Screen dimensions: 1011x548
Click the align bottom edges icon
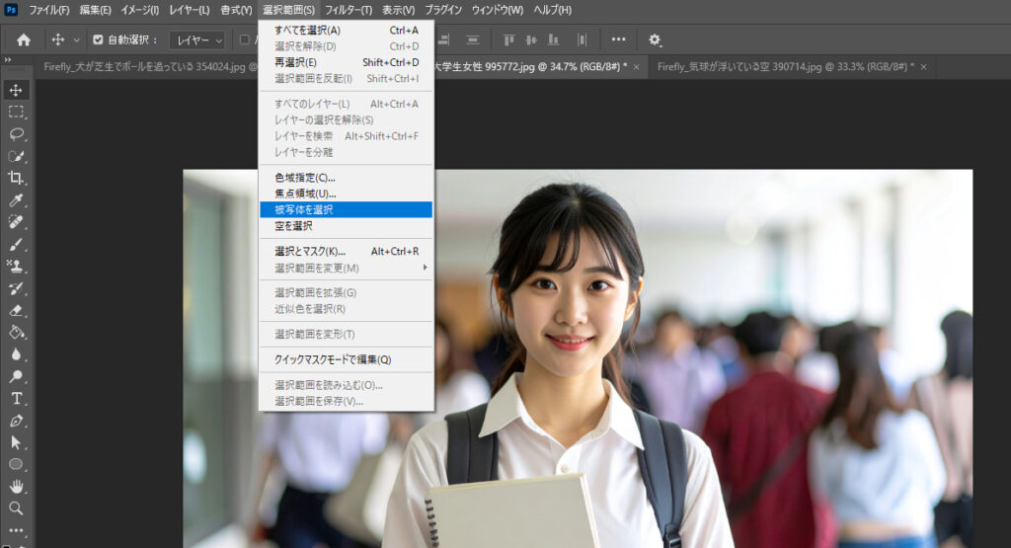pos(553,39)
